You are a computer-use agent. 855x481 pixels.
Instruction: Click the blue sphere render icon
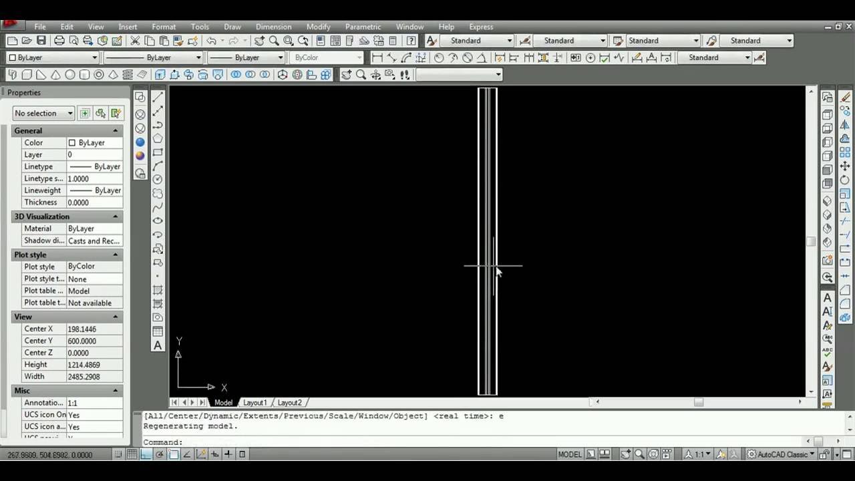click(x=140, y=142)
